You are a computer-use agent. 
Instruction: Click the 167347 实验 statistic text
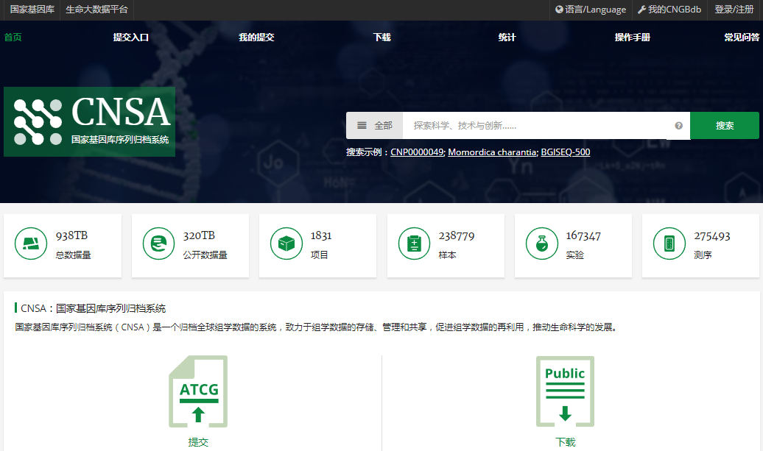583,245
